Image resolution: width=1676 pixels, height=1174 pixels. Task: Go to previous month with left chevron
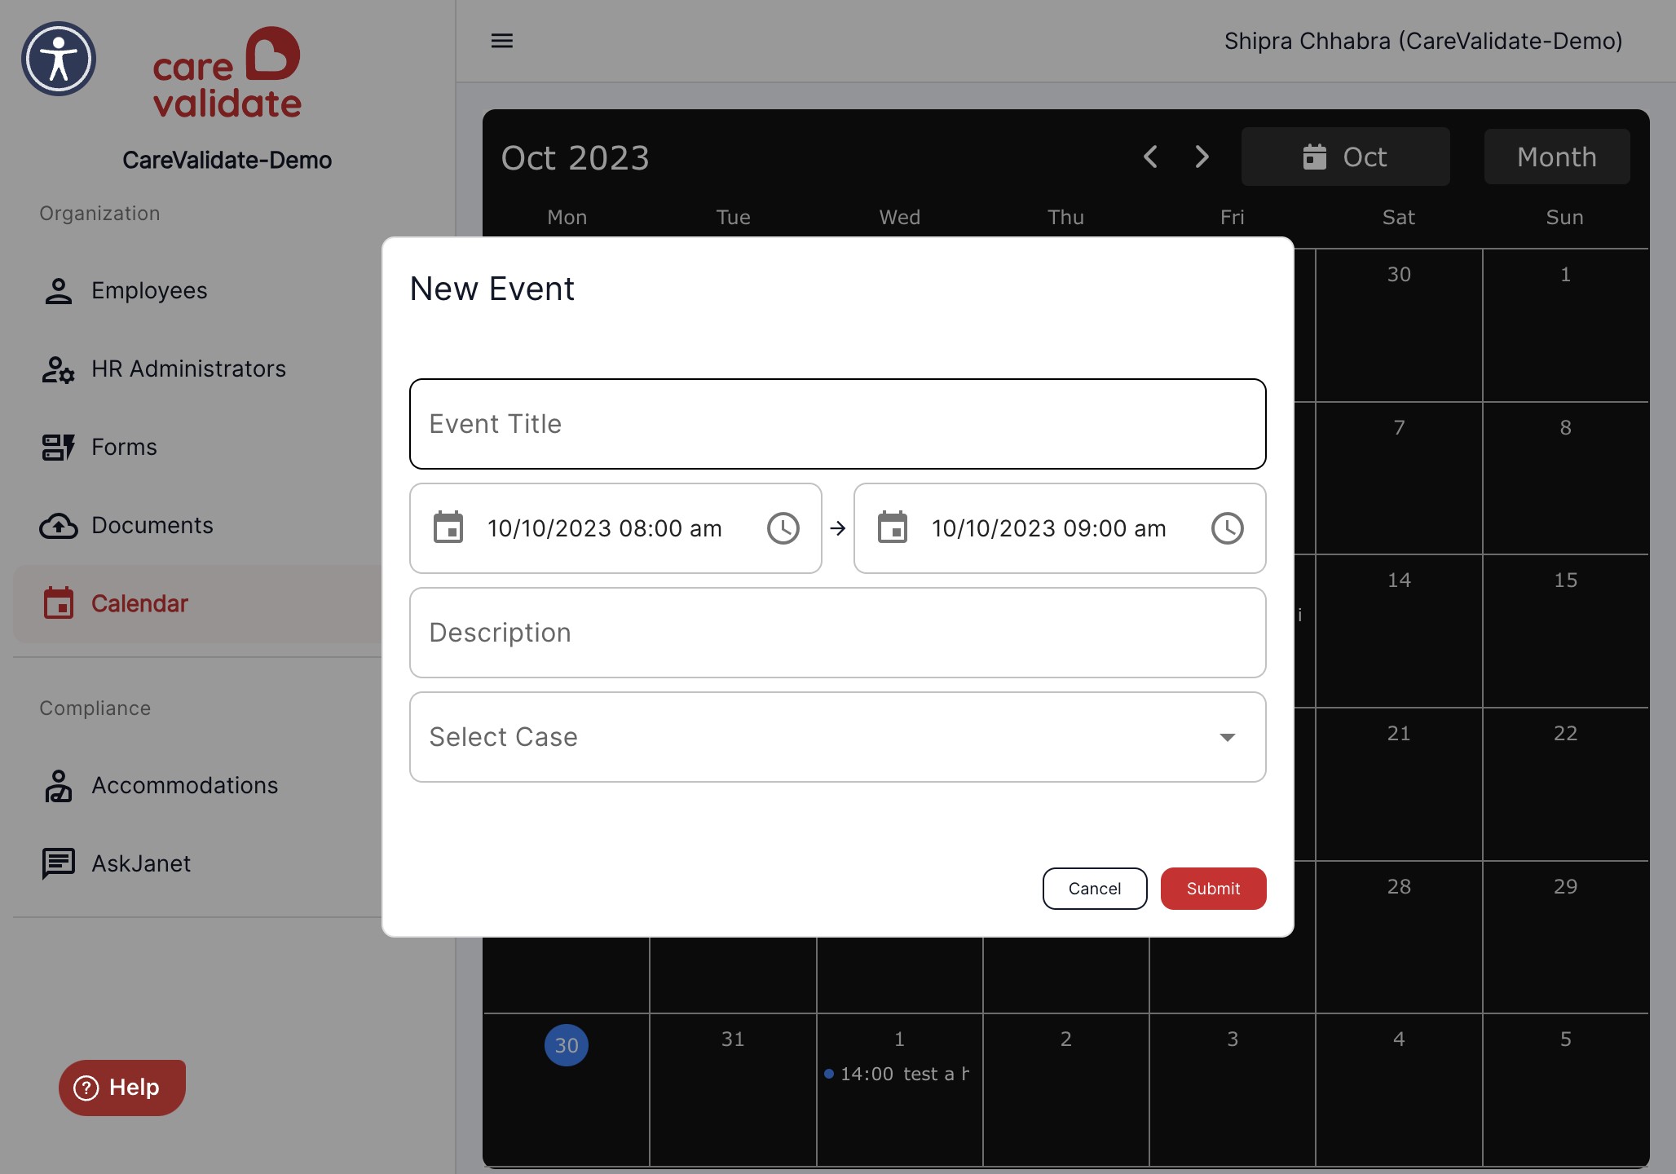[x=1150, y=157]
